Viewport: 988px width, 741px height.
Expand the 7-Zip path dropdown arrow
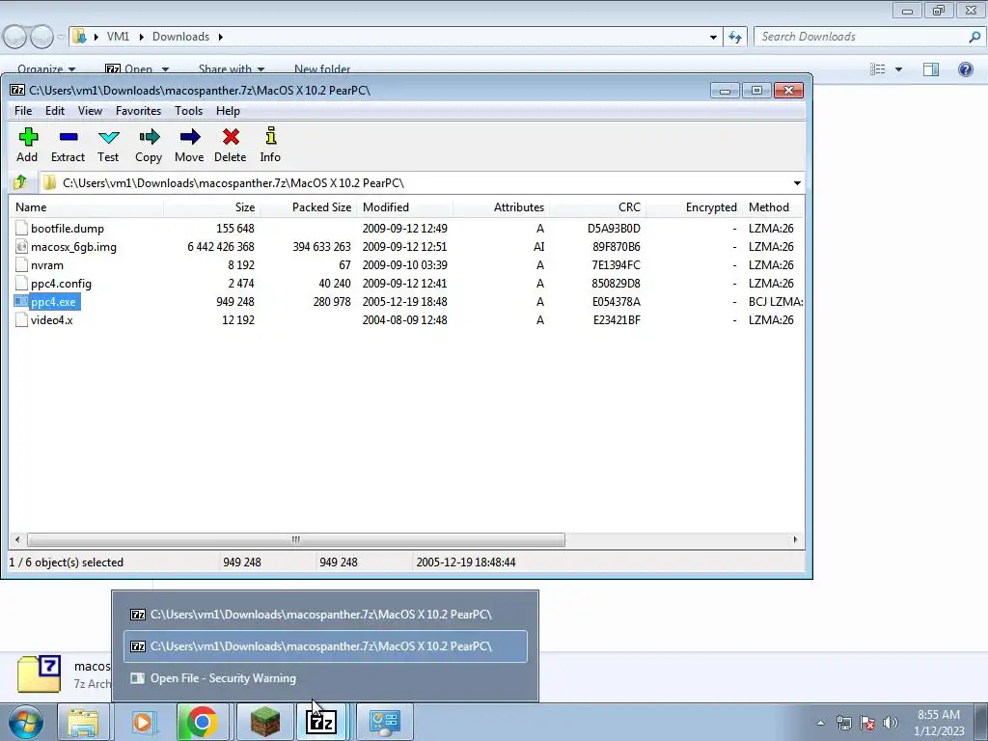coord(797,183)
